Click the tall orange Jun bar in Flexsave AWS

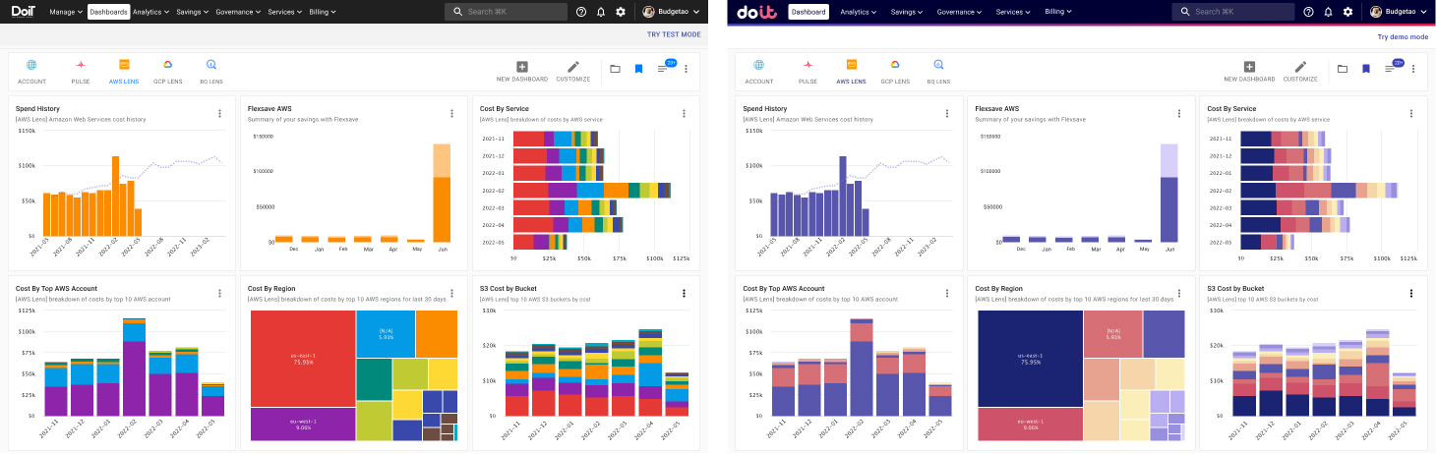click(x=441, y=194)
